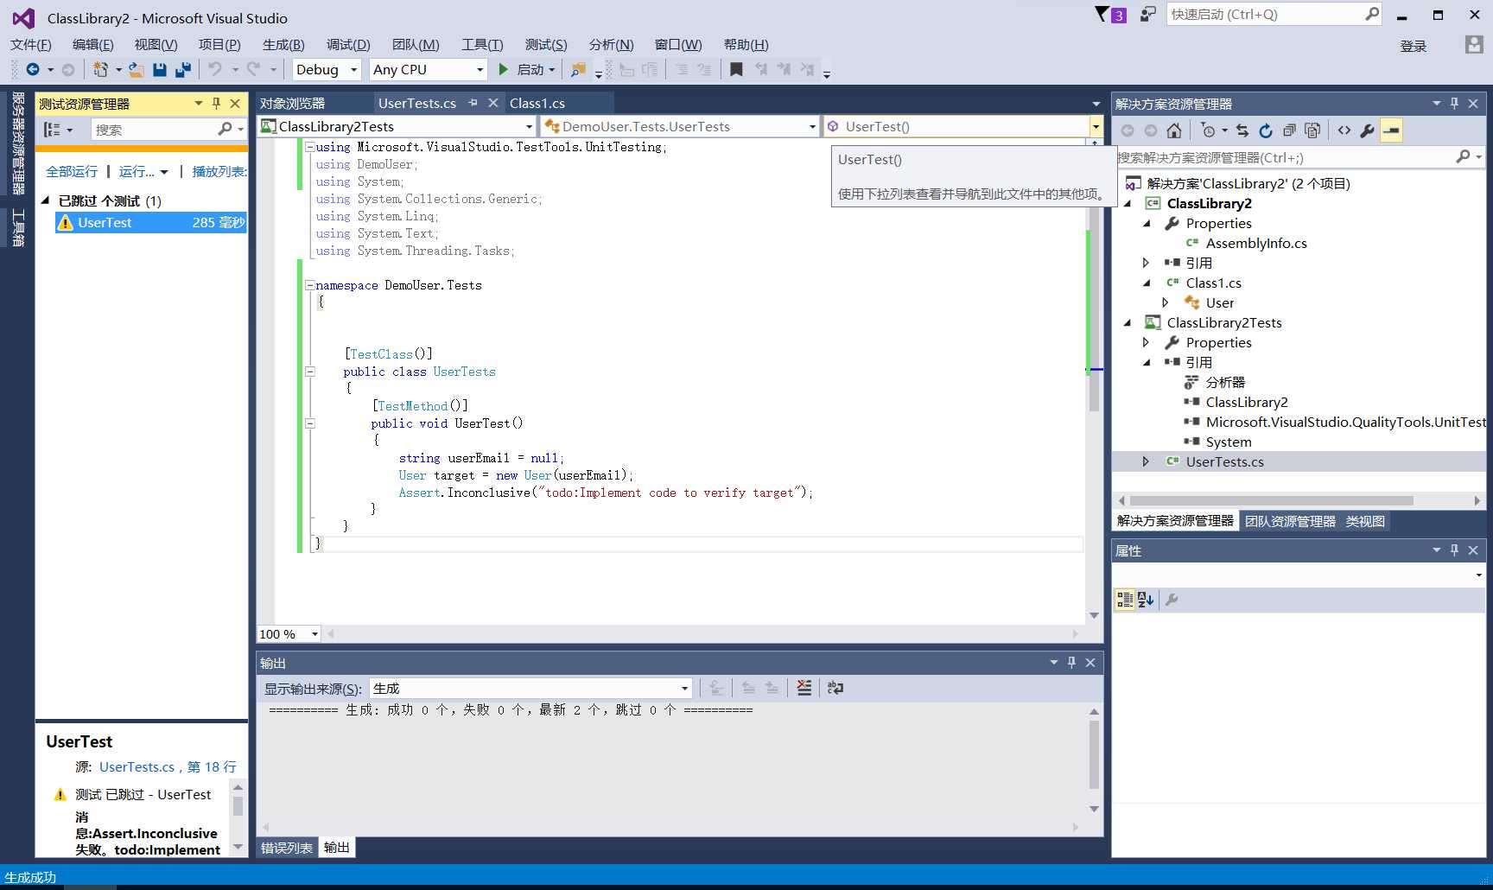The image size is (1493, 890).
Task: Switch to the 团队资源管理器 tab
Action: click(x=1290, y=521)
